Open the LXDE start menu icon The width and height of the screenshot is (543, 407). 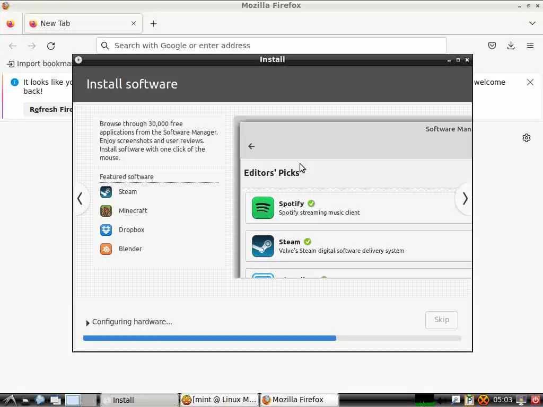point(10,400)
